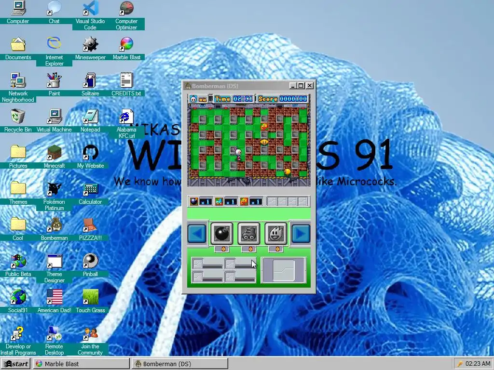494x370 pixels.
Task: Open the Start menu
Action: (15, 364)
